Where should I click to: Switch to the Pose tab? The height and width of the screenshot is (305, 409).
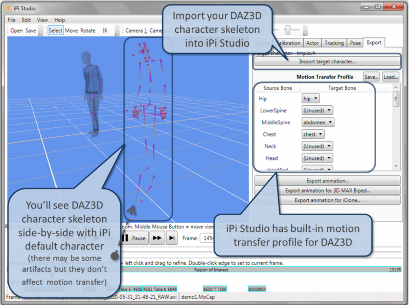[355, 43]
